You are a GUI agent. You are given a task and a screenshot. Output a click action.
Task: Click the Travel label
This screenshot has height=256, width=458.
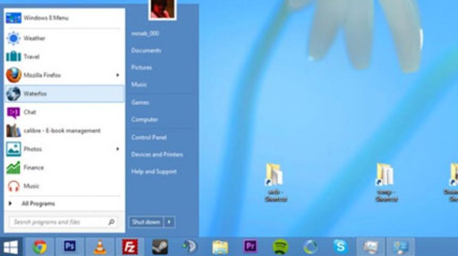coord(31,57)
